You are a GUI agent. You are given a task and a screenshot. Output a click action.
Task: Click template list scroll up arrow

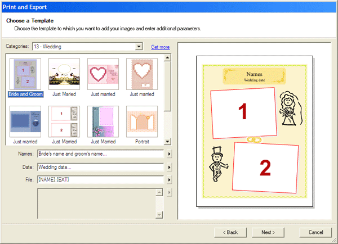(x=167, y=58)
